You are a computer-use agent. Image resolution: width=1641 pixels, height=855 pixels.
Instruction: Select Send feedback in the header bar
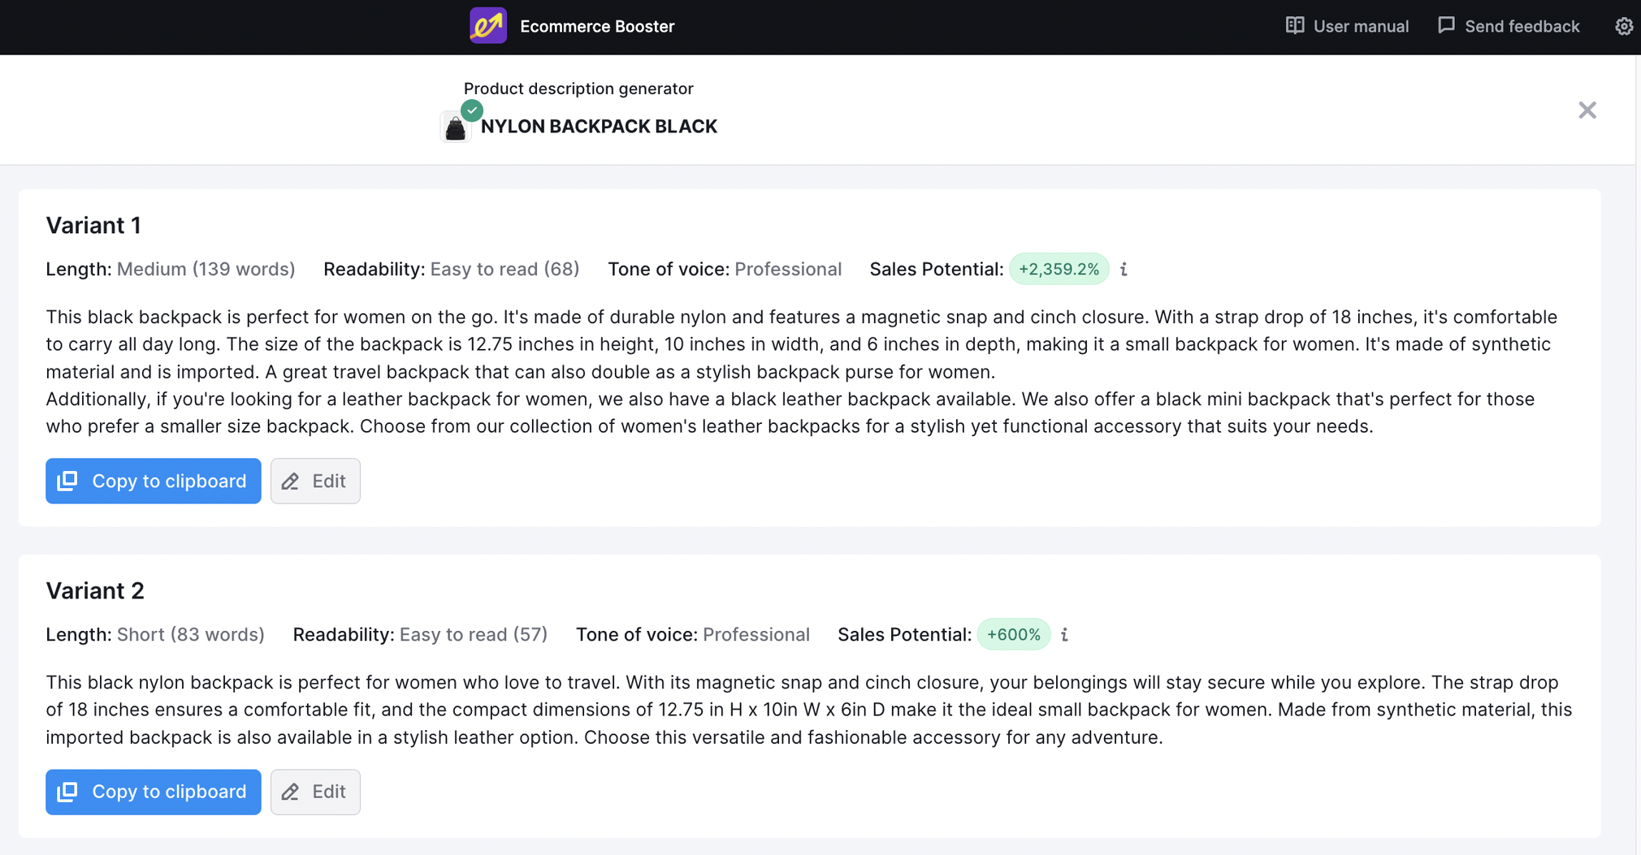coord(1520,25)
